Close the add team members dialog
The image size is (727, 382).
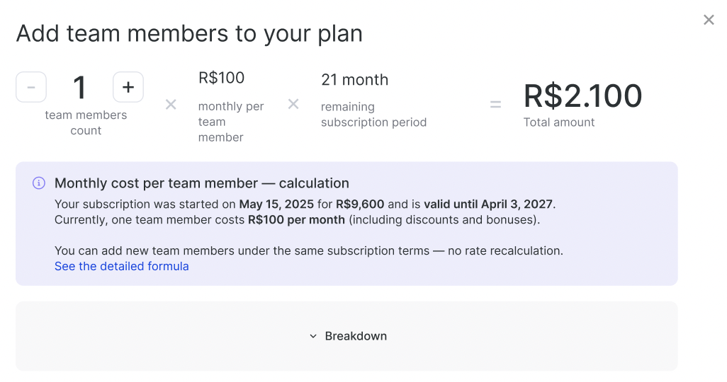tap(709, 20)
